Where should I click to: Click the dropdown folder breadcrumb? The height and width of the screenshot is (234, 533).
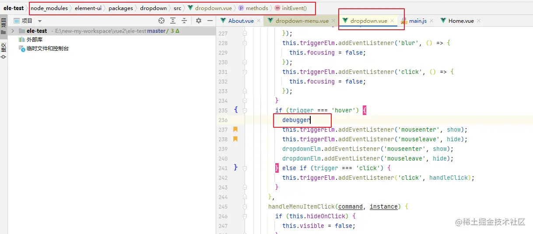(153, 8)
